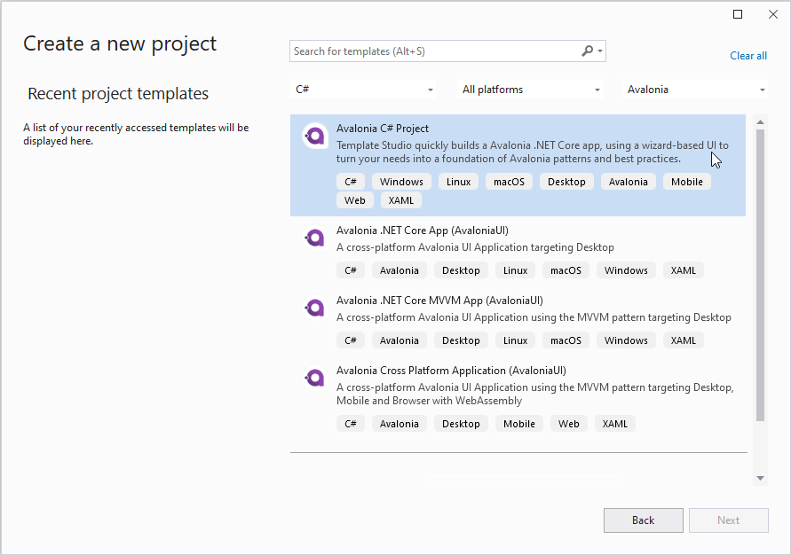Click the template list scroll up arrow
The width and height of the screenshot is (791, 555).
[x=760, y=122]
